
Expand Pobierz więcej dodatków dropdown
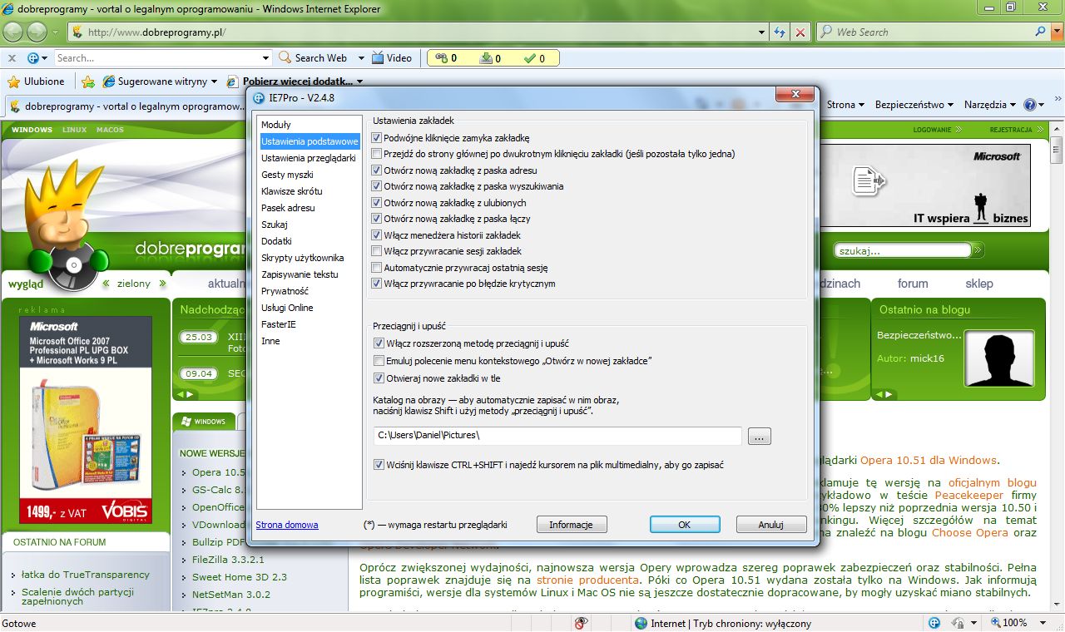[359, 81]
